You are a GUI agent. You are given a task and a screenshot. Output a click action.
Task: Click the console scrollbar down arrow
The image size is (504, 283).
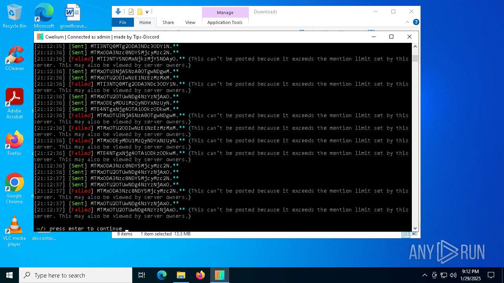[x=415, y=228]
